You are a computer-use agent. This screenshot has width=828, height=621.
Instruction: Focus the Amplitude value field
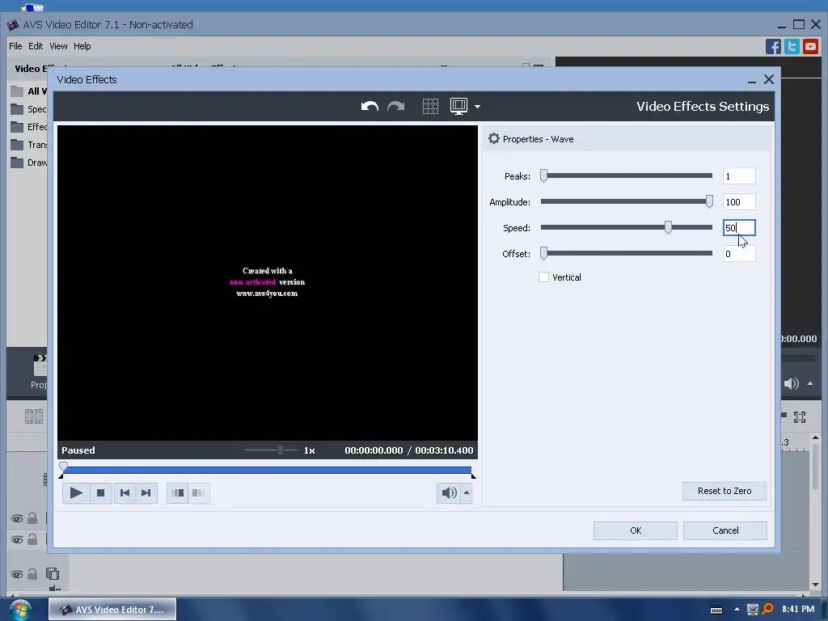739,201
